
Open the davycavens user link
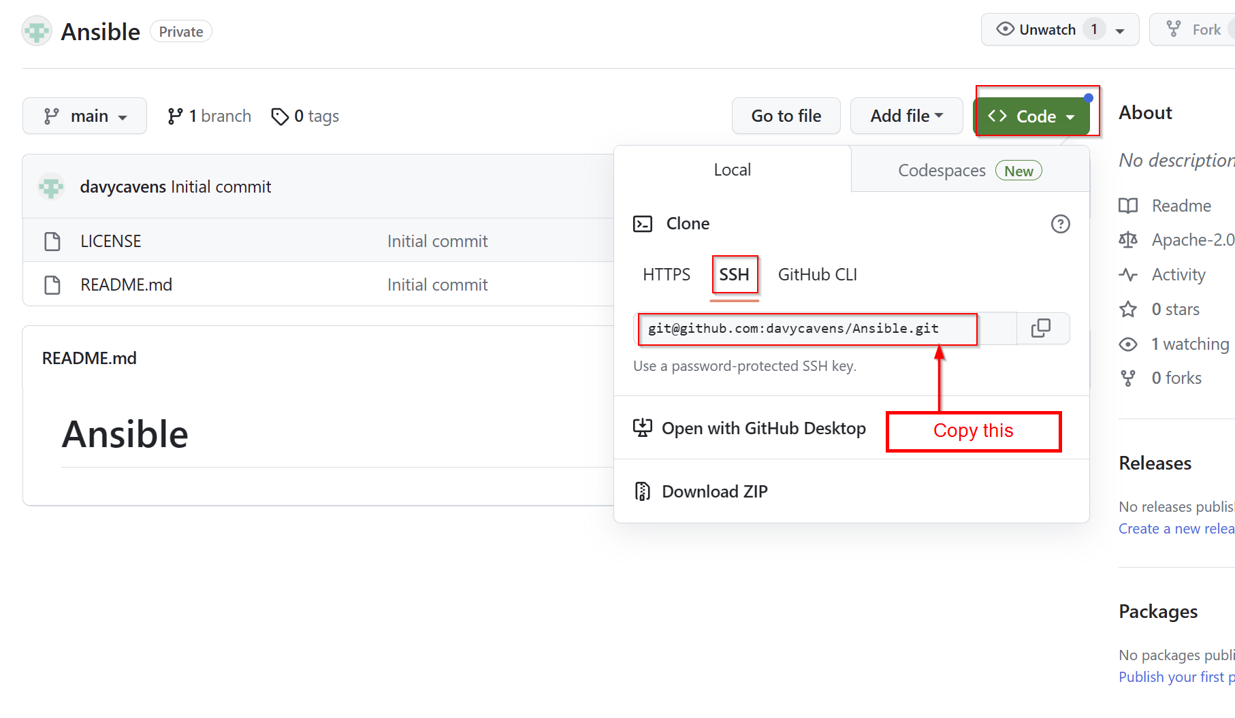[x=123, y=186]
